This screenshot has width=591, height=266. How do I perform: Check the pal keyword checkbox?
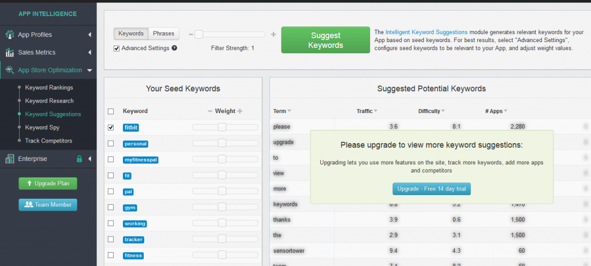pos(111,192)
